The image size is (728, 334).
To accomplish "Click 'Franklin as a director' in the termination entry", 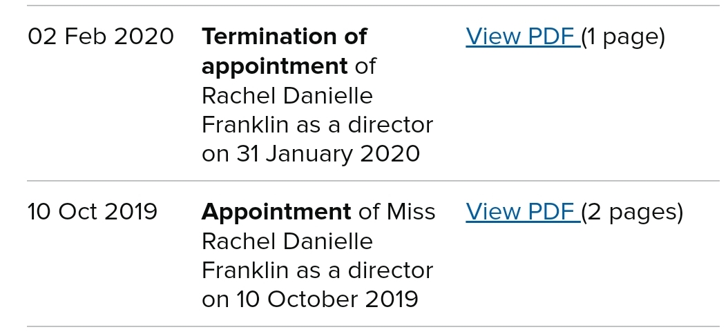I will point(318,125).
